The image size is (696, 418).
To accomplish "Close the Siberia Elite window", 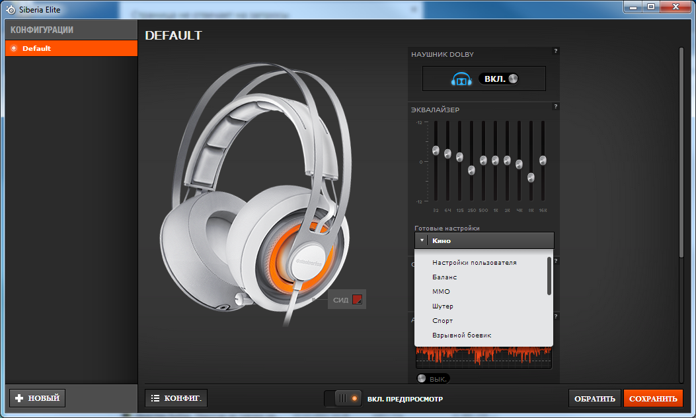I will (x=676, y=7).
